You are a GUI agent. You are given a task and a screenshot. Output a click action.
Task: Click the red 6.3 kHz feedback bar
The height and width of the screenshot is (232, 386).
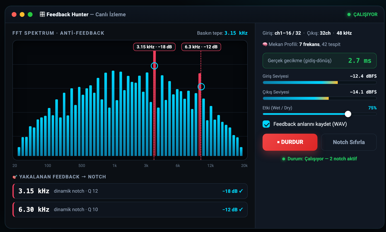click(x=200, y=114)
